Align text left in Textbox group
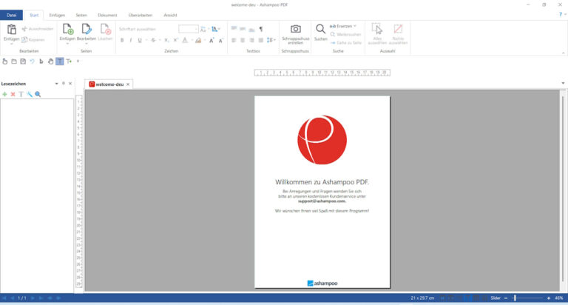Image resolution: width=568 pixels, height=305 pixels. click(234, 40)
